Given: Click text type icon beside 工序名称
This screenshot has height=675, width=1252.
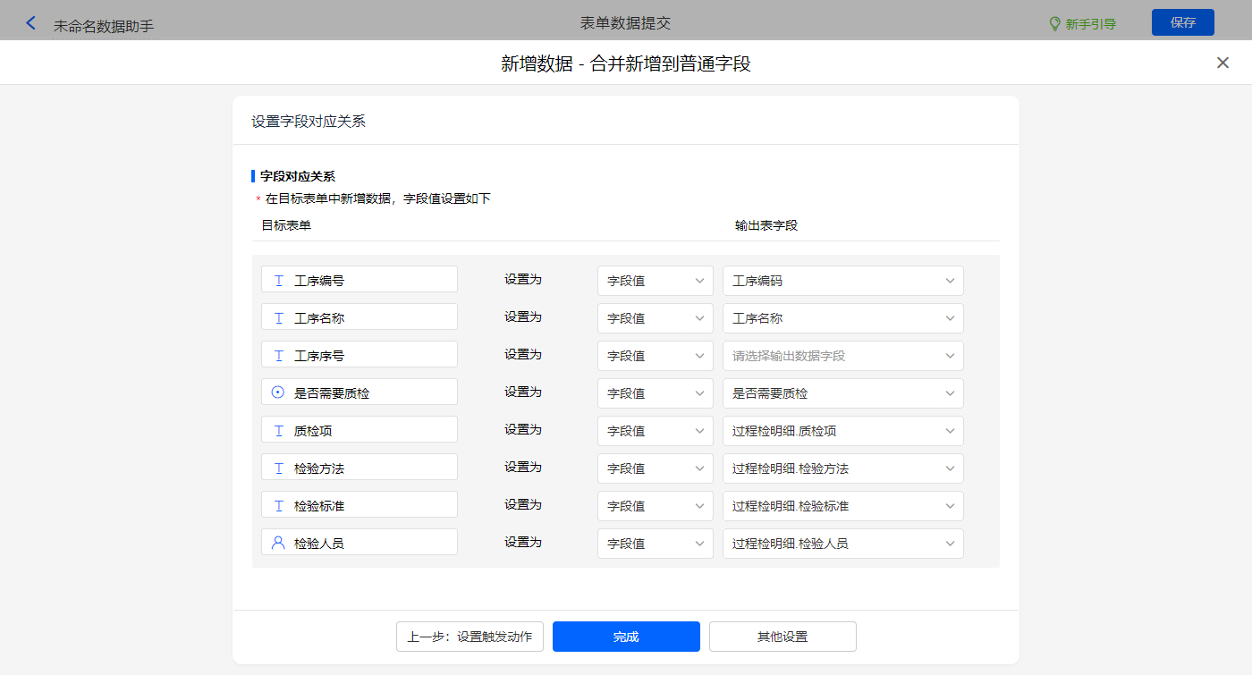Looking at the screenshot, I should [279, 318].
